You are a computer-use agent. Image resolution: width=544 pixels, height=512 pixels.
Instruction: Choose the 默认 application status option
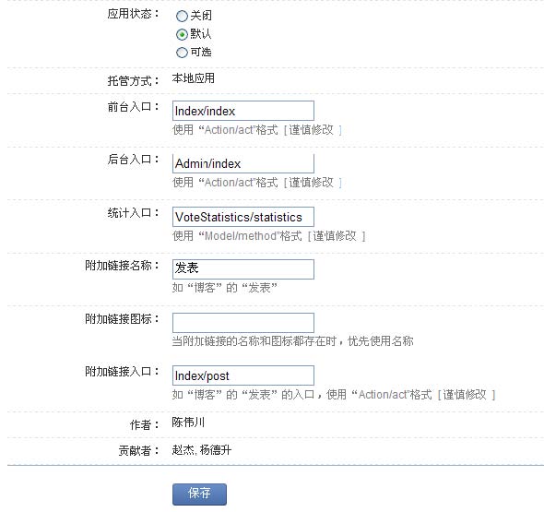[182, 34]
